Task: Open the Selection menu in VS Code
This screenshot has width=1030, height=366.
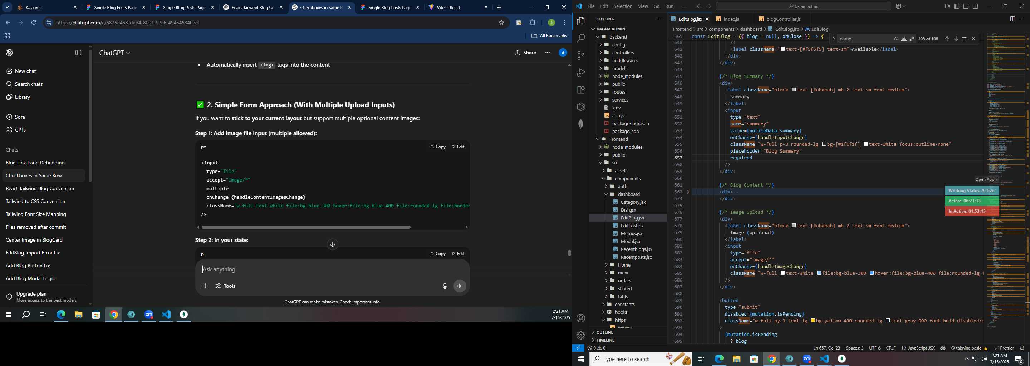Action: (x=623, y=6)
